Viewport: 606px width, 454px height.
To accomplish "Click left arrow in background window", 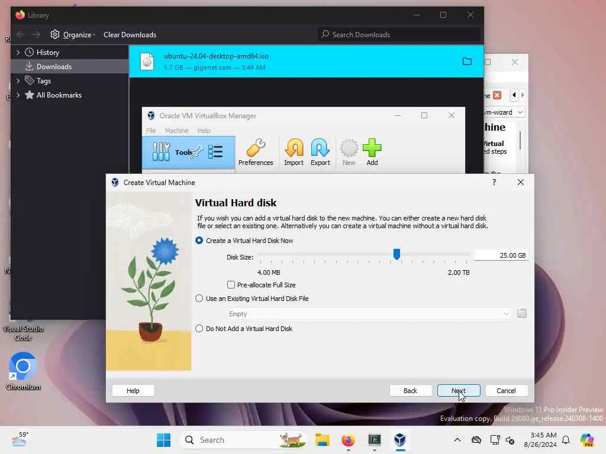I will (514, 95).
